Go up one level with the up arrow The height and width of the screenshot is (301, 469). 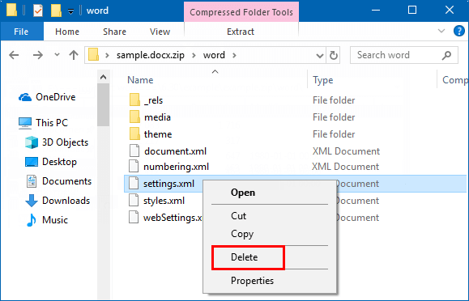[x=74, y=55]
